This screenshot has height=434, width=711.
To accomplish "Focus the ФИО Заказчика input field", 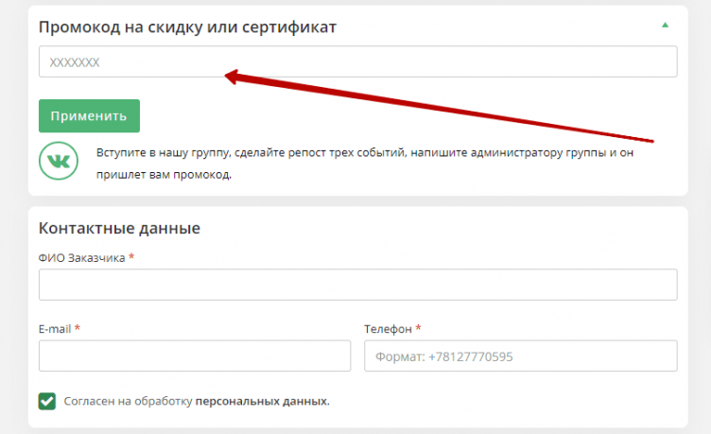I will tap(357, 285).
